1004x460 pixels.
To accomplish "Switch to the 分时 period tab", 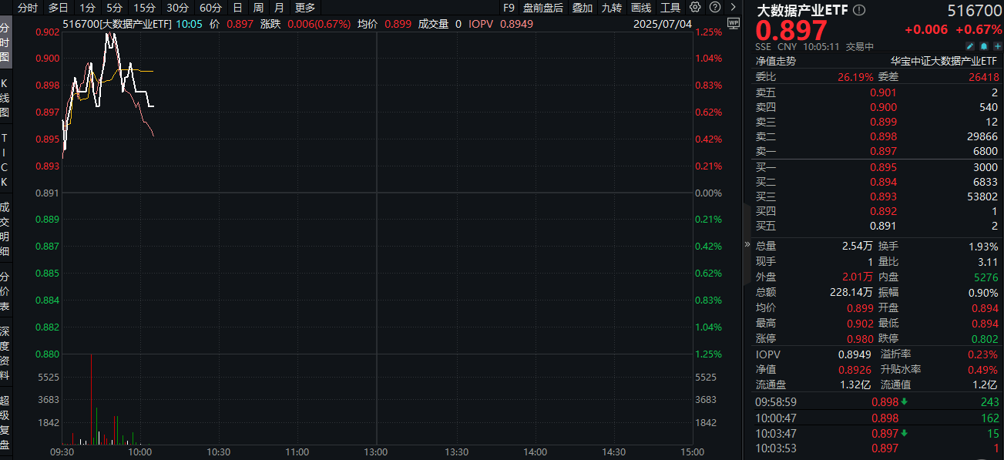I will pyautogui.click(x=27, y=7).
